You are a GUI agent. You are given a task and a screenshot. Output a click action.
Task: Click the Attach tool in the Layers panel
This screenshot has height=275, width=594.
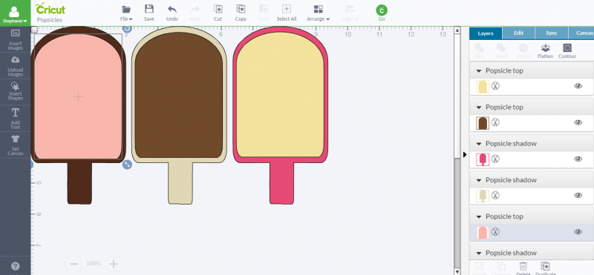[523, 51]
